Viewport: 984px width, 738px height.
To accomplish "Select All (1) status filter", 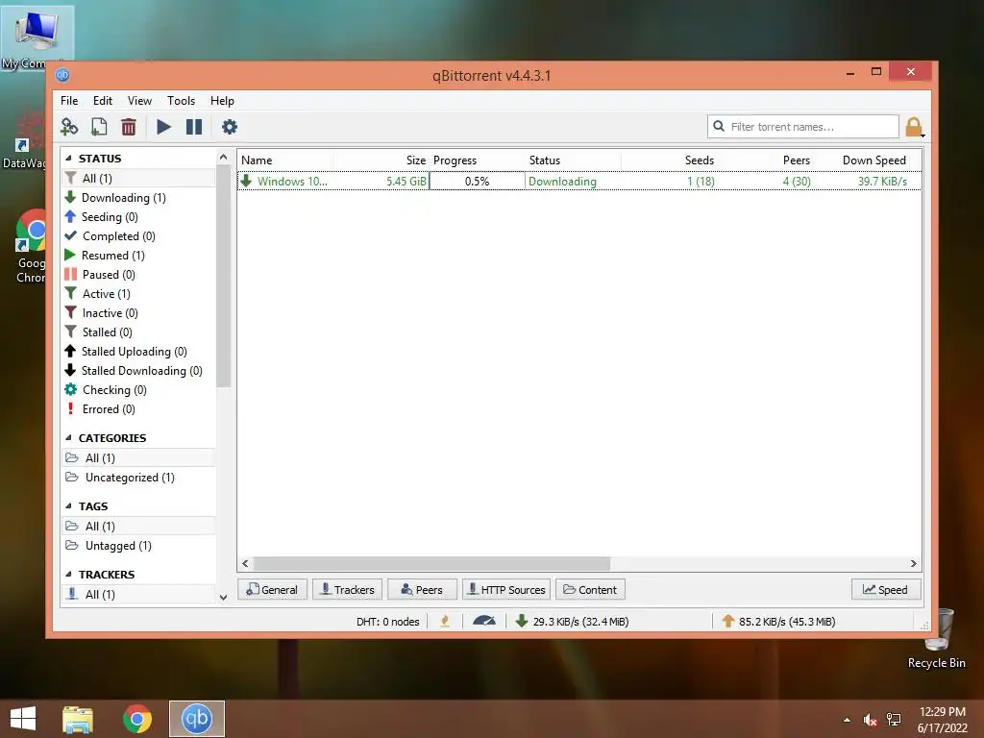I will 138,178.
